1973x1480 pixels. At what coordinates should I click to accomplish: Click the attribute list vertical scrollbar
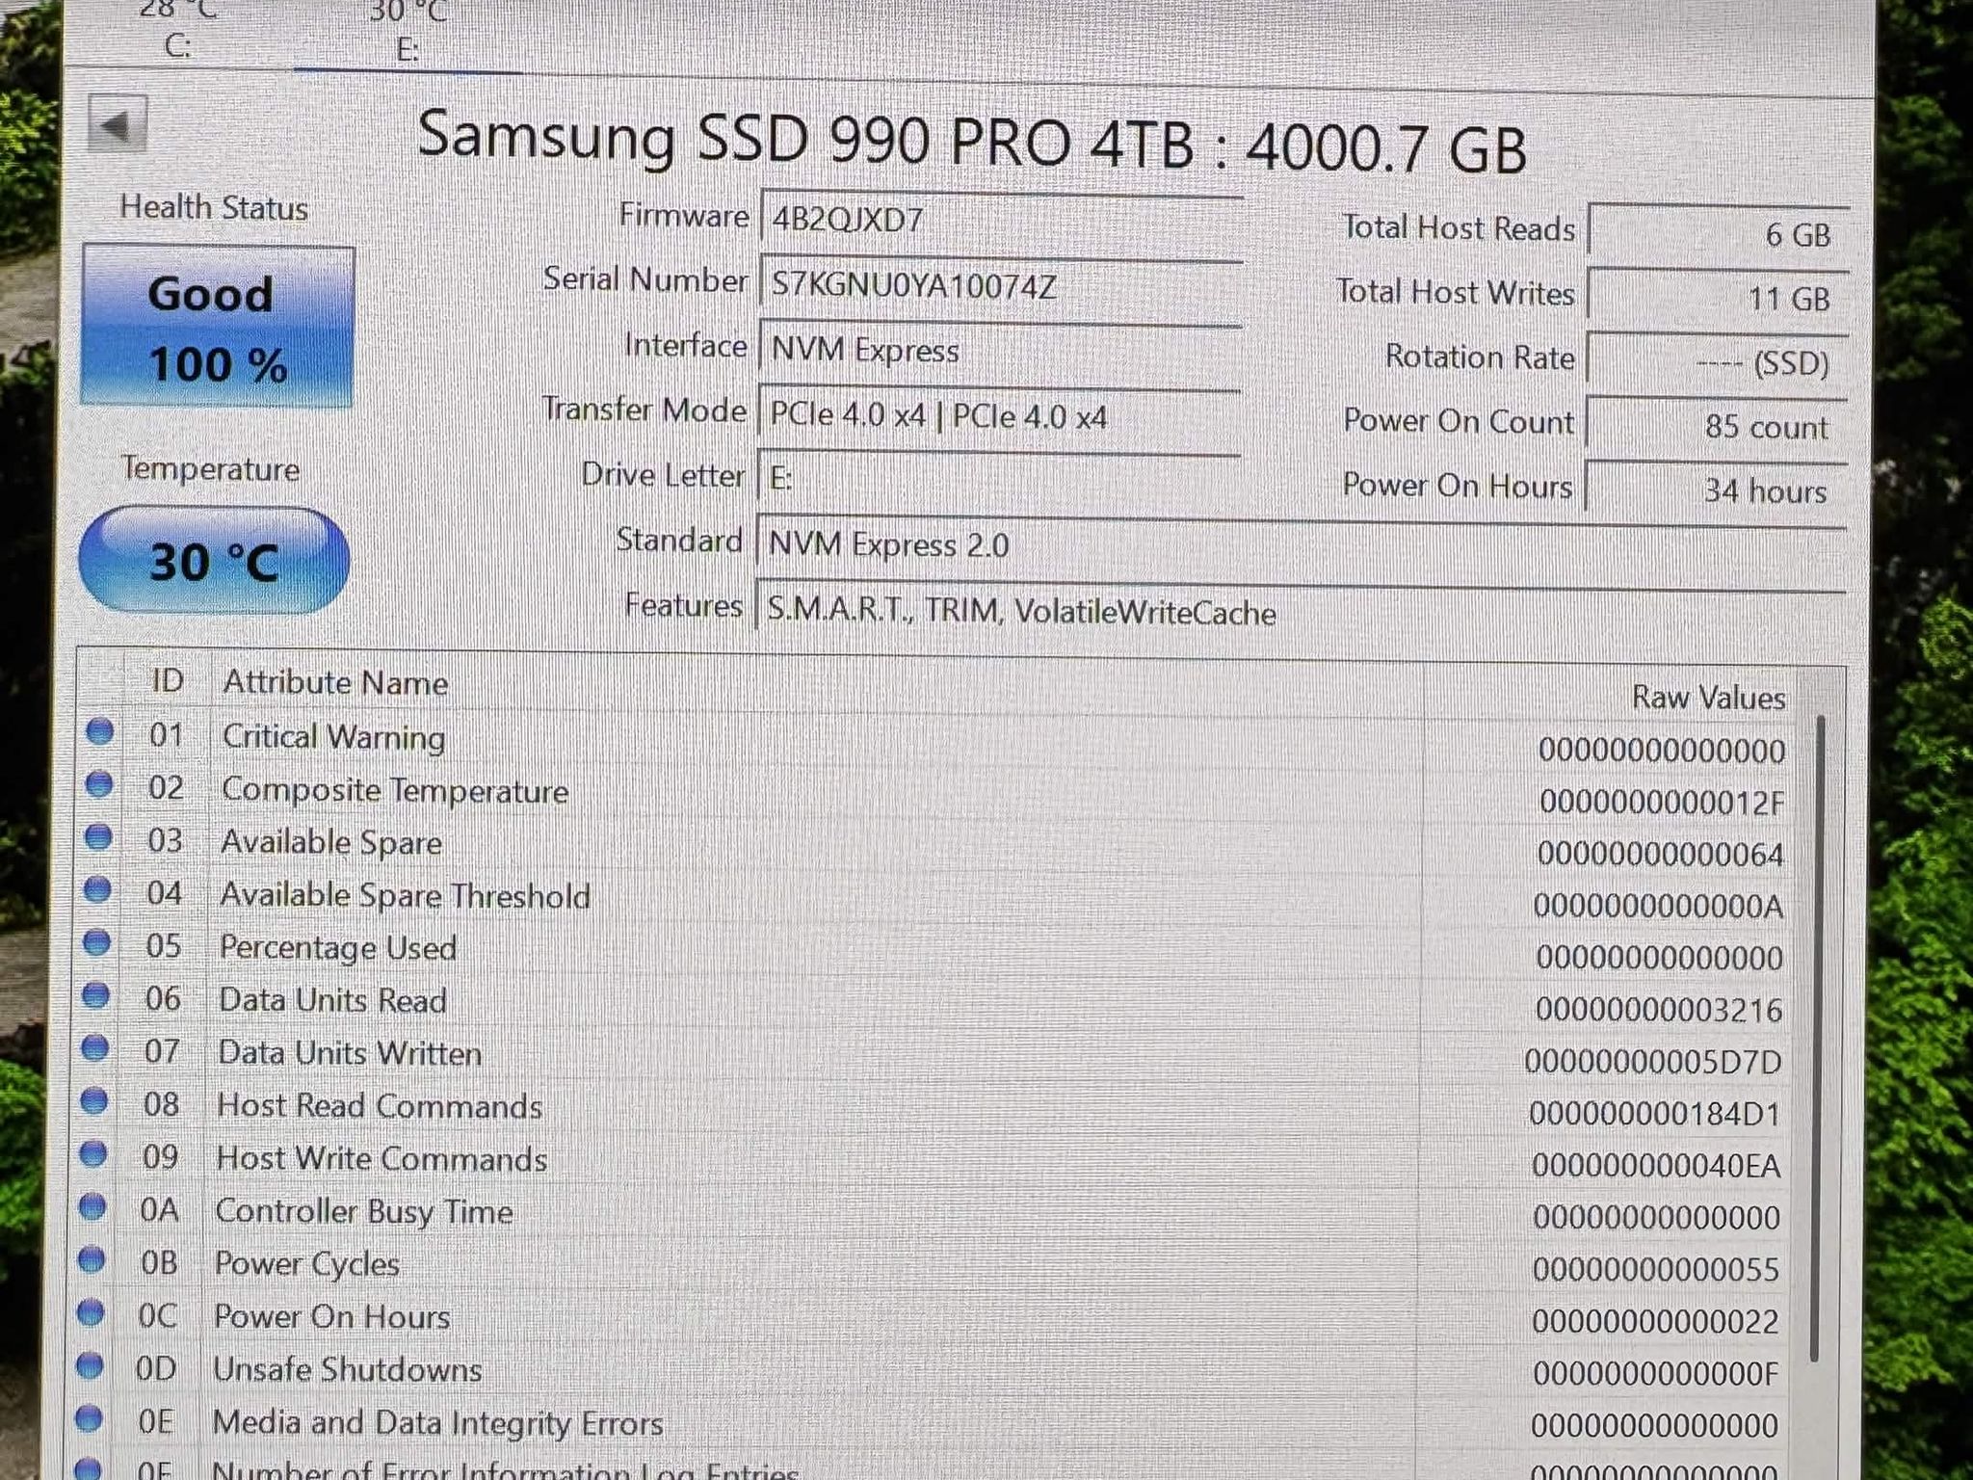coord(1817,1039)
